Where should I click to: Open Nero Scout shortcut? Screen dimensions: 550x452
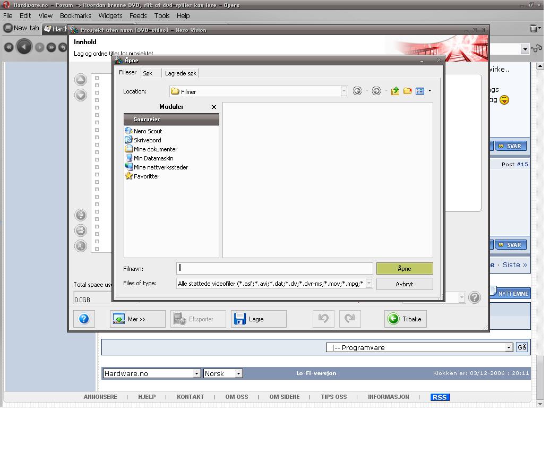tap(143, 131)
